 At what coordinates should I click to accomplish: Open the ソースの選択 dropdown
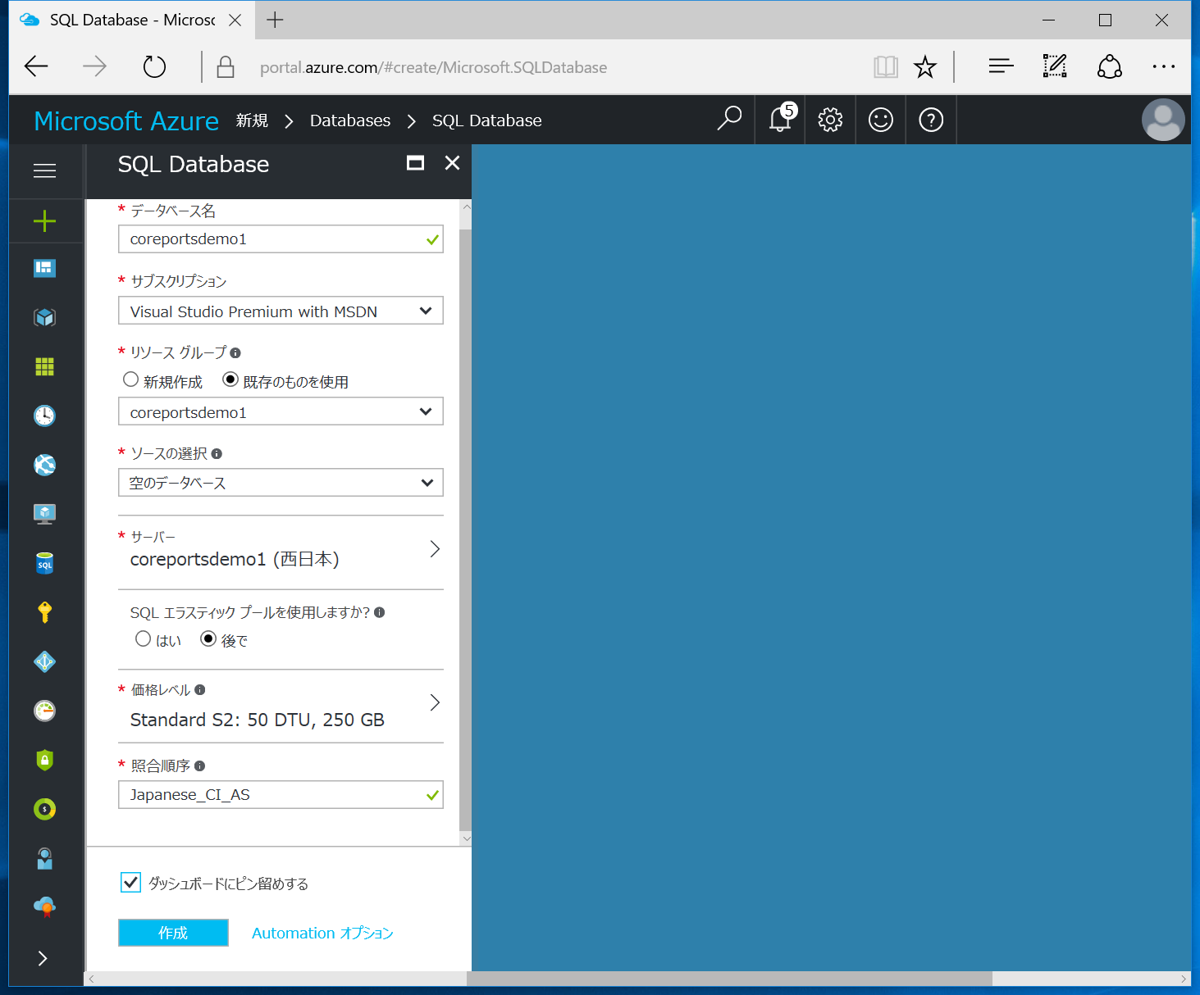pos(281,483)
